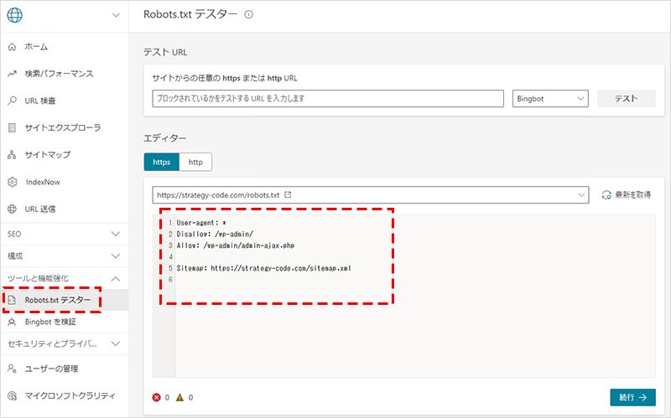The image size is (671, 418).
Task: Click the info icon beside Robots.txt テスター title
Action: pyautogui.click(x=248, y=15)
